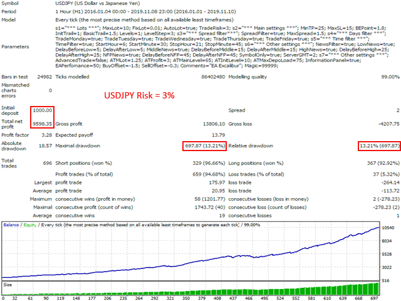The width and height of the screenshot is (401, 301).
Task: Click the Initial deposit value 1000.00
Action: [43, 110]
